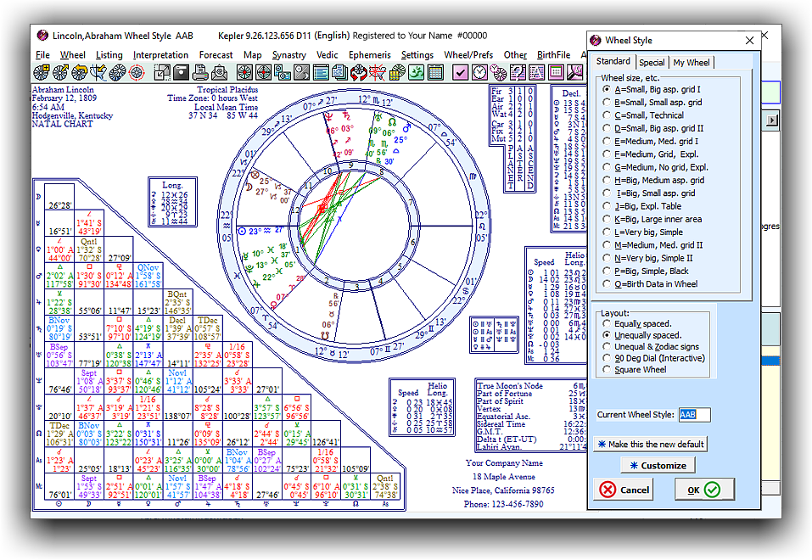This screenshot has height=560, width=812.
Task: Switch to the Special tab
Action: click(652, 62)
